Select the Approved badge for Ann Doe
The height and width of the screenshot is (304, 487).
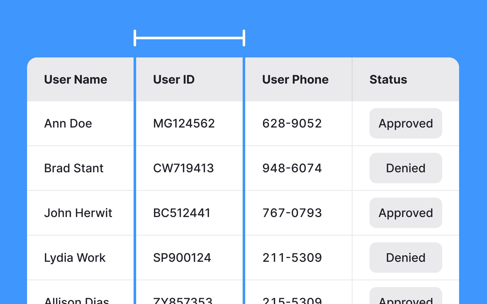click(x=406, y=123)
